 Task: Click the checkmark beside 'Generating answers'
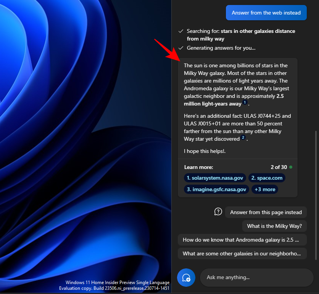pos(181,48)
